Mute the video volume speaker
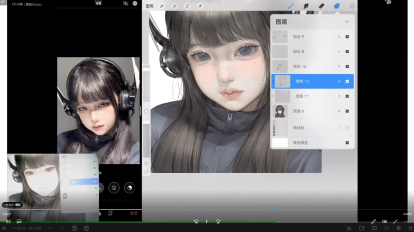Screen dimensions: 414x232 pyautogui.click(x=8, y=222)
